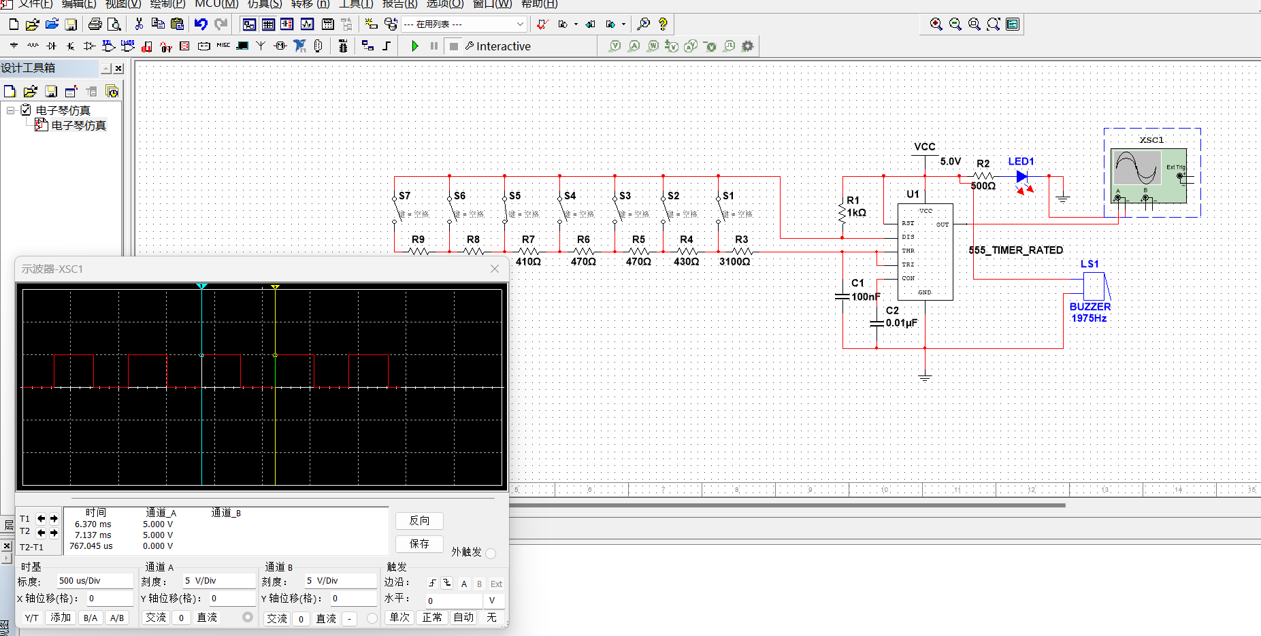Collapse the 电子琴仿真 tree root node
The image size is (1261, 636).
[11, 110]
